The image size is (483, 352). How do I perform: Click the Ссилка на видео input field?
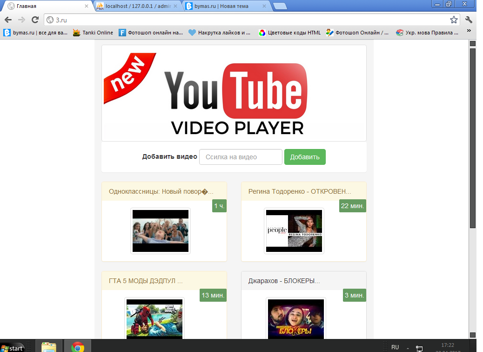pos(241,157)
